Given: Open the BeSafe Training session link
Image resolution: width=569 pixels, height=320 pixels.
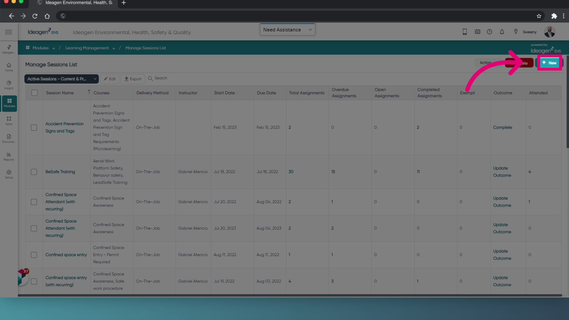Looking at the screenshot, I should coord(60,172).
